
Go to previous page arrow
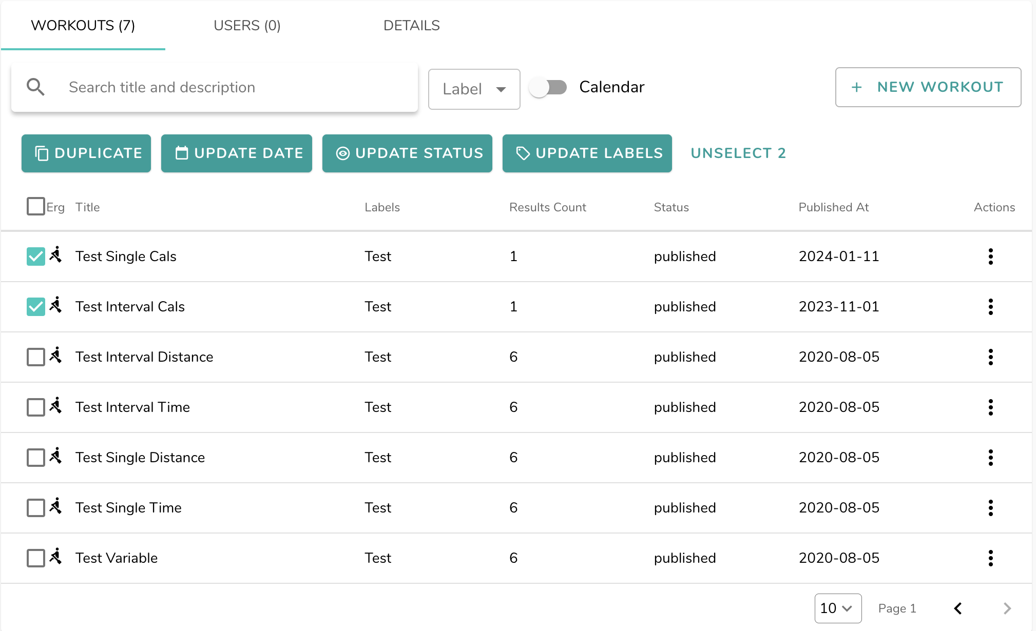pos(958,608)
